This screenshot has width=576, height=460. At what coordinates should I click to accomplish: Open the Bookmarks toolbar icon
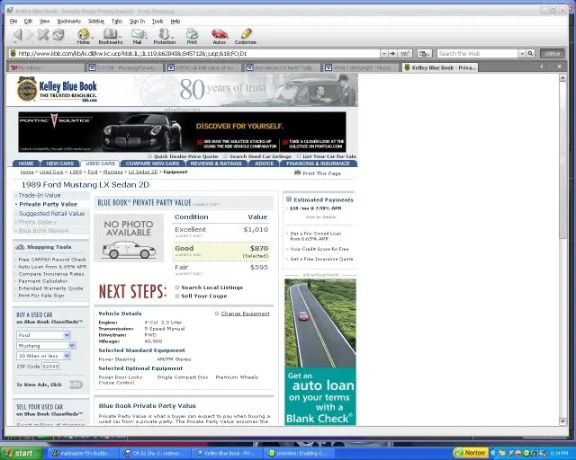[x=110, y=36]
